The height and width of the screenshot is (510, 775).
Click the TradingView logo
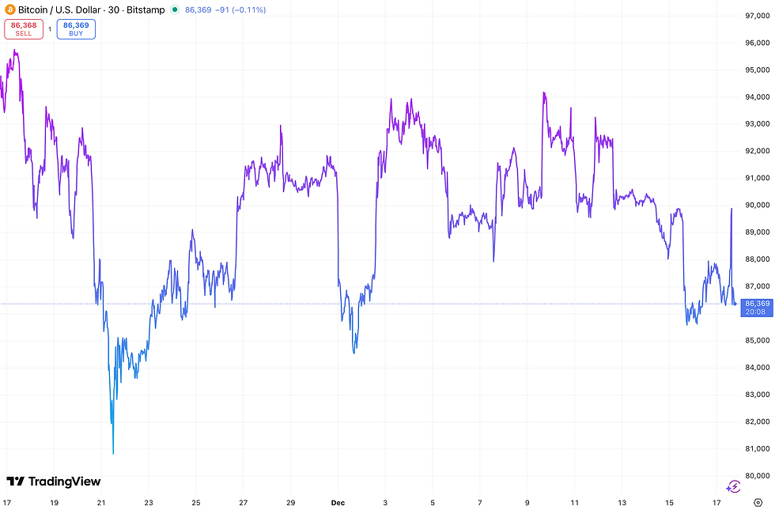click(53, 481)
